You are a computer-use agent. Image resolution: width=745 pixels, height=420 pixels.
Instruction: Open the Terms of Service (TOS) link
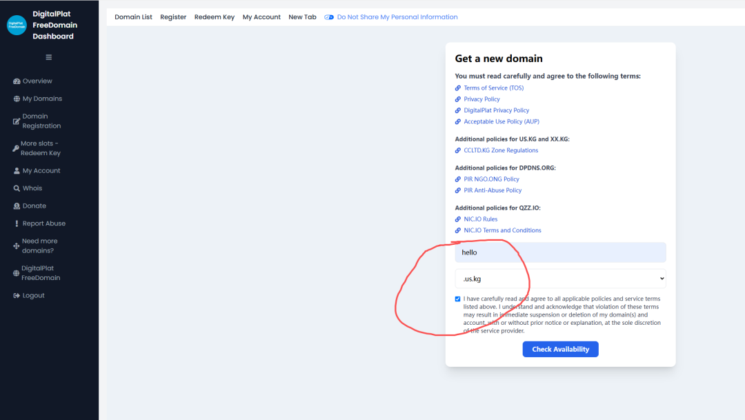[x=493, y=88]
